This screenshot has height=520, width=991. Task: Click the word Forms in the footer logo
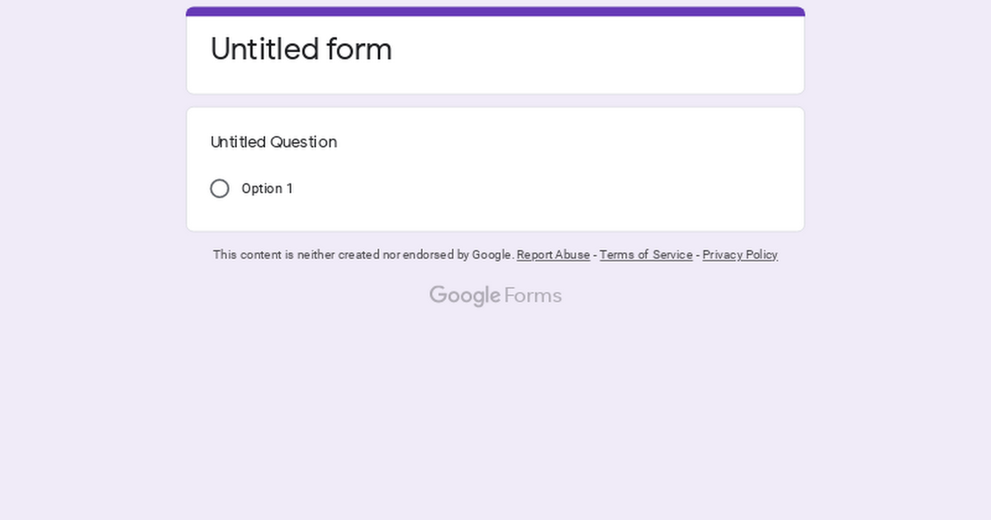tap(533, 295)
